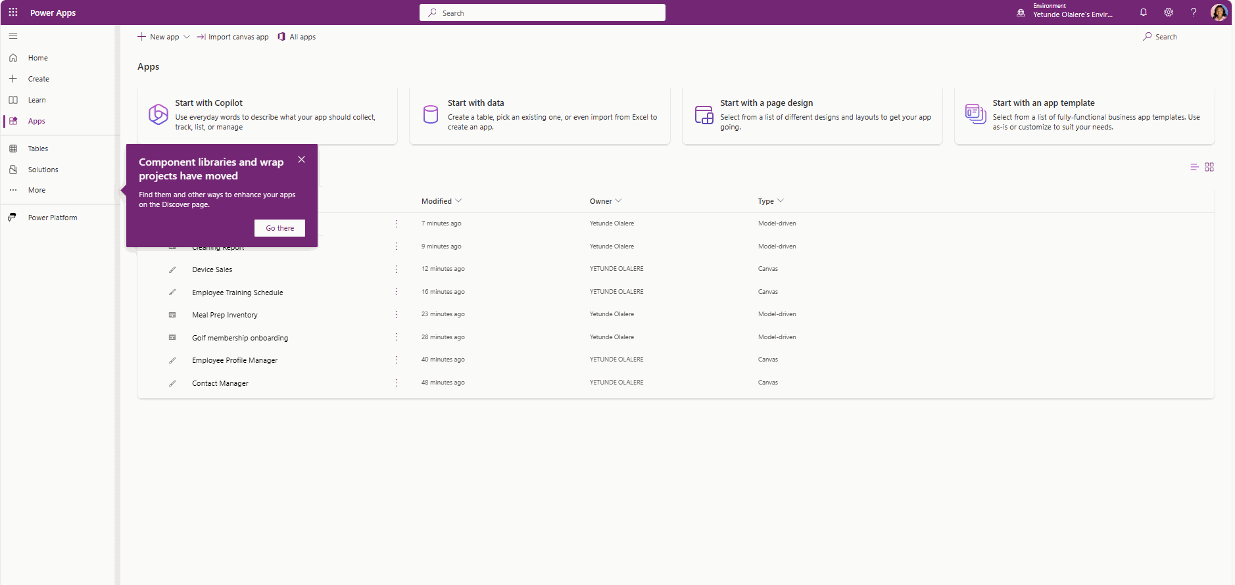Viewport: 1235px width, 585px height.
Task: Open the settings gear icon
Action: coord(1169,12)
